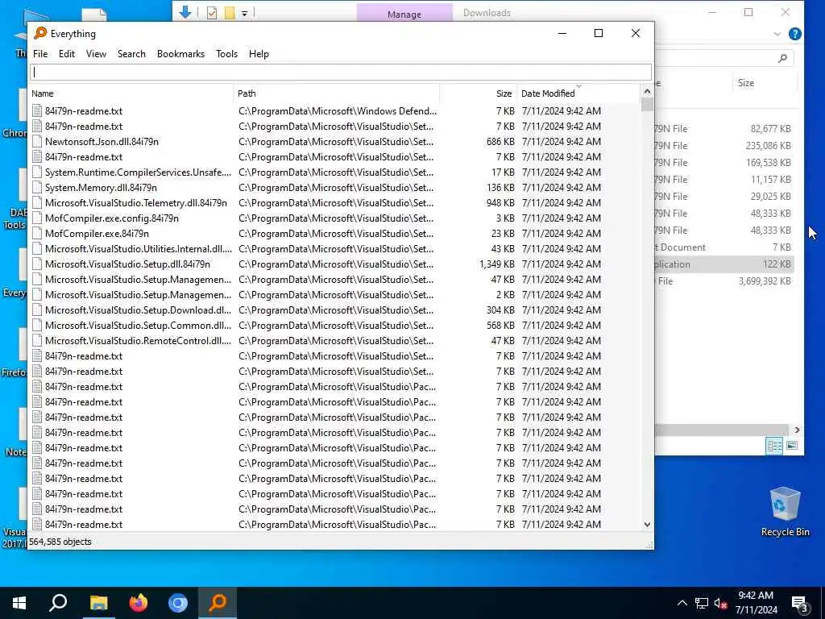Viewport: 825px width, 619px height.
Task: Open the File menu in Everything
Action: 40,54
